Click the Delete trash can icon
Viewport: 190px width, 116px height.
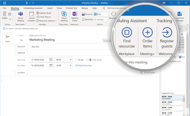pos(5,14)
